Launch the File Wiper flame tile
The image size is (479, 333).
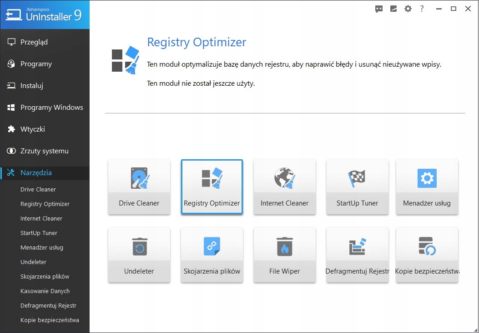pyautogui.click(x=284, y=255)
